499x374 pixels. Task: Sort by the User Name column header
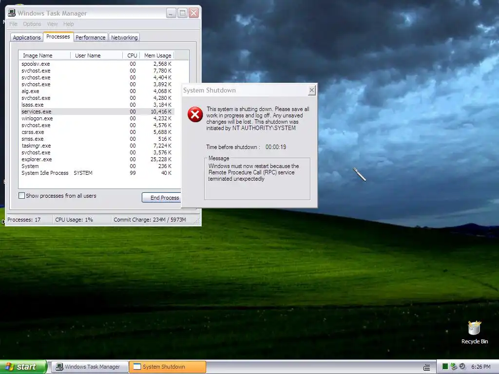[96, 56]
